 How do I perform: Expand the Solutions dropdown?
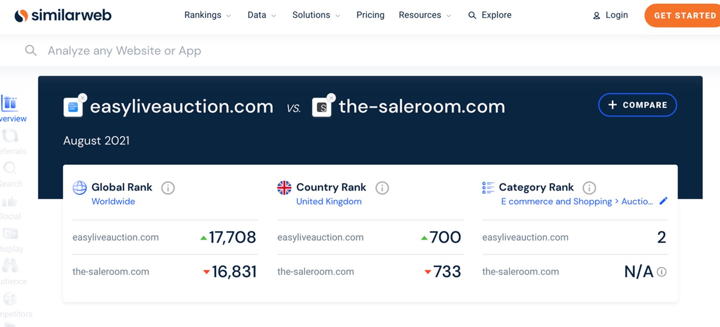[316, 15]
